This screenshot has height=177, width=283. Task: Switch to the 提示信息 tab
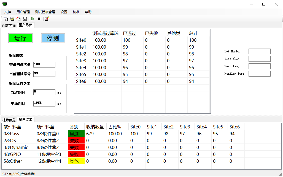click(9, 120)
